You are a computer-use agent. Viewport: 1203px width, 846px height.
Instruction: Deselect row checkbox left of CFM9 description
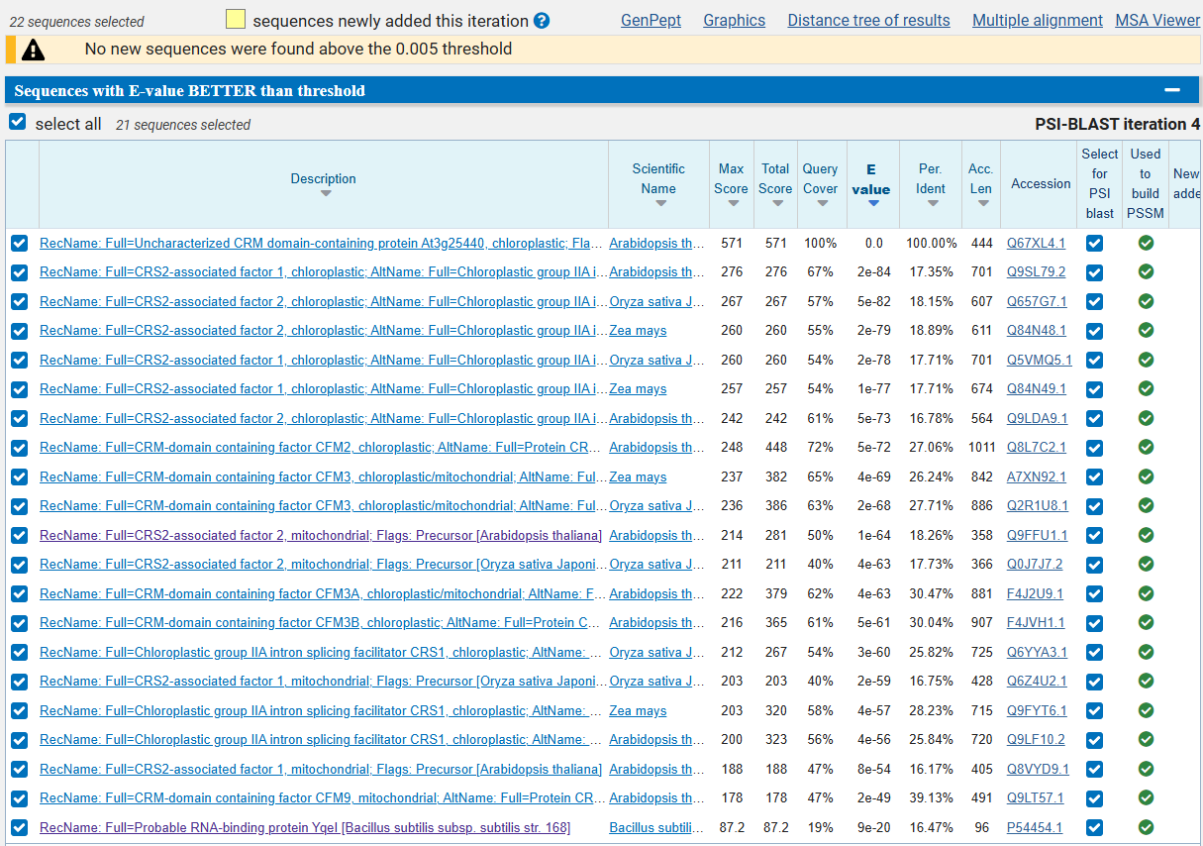20,797
